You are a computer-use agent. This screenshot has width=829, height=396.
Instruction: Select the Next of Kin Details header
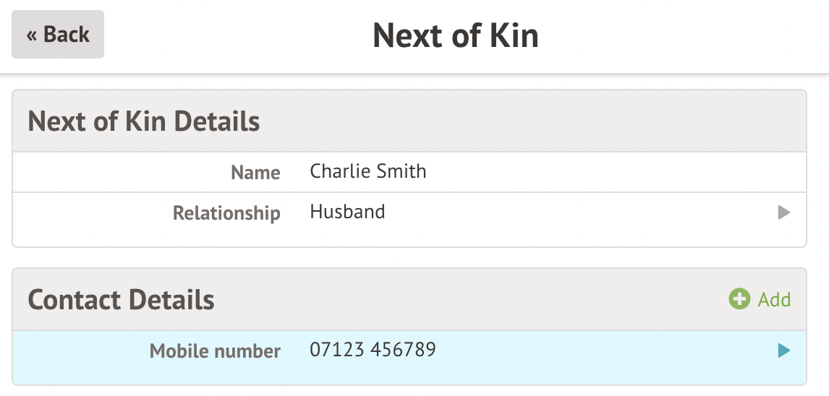point(143,121)
